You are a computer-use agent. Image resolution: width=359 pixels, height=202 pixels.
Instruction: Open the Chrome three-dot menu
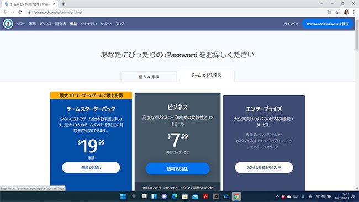coord(353,12)
